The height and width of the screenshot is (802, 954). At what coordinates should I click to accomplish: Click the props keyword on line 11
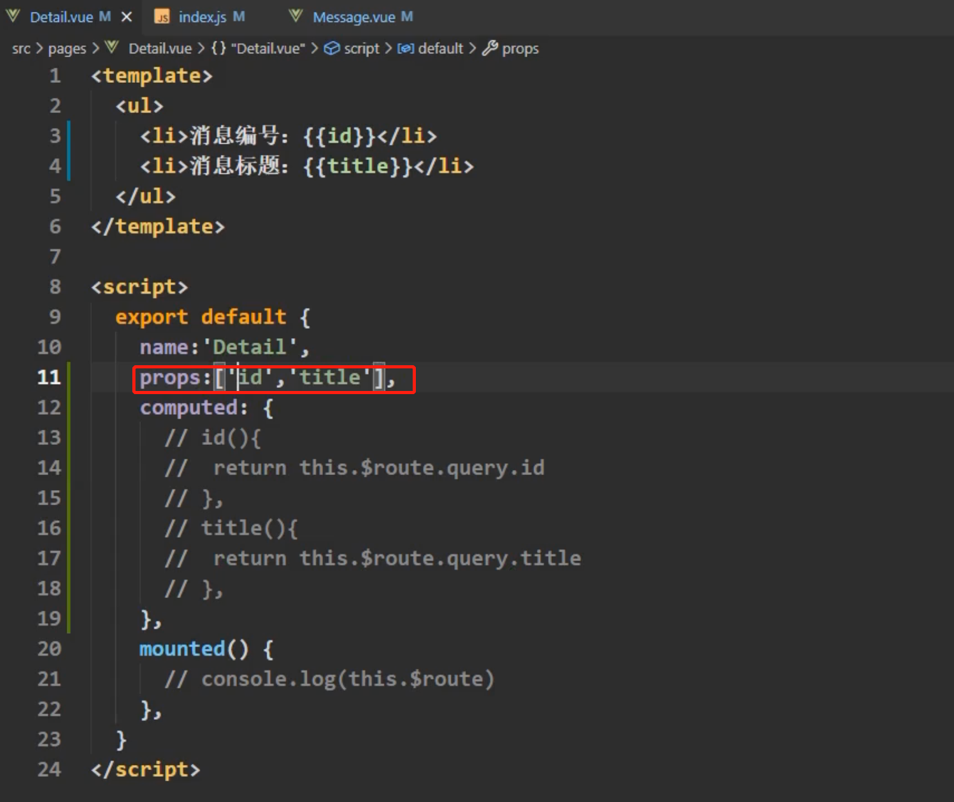(x=170, y=378)
